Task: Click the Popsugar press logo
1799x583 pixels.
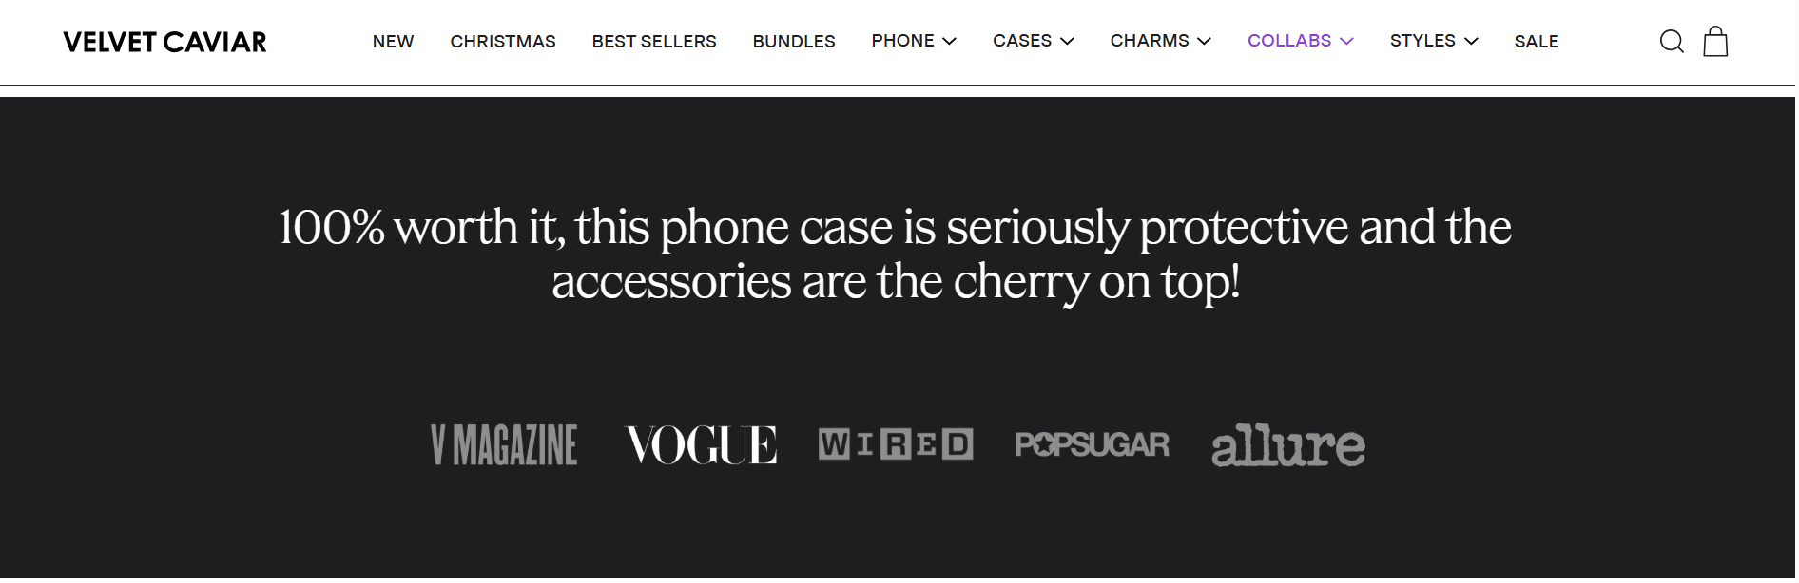Action: pos(1093,444)
